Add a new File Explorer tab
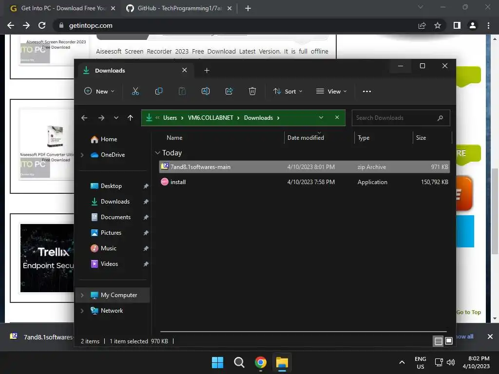This screenshot has width=499, height=374. coord(207,70)
